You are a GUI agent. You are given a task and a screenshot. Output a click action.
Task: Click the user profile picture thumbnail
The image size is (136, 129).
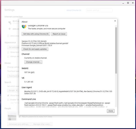coord(12,116)
